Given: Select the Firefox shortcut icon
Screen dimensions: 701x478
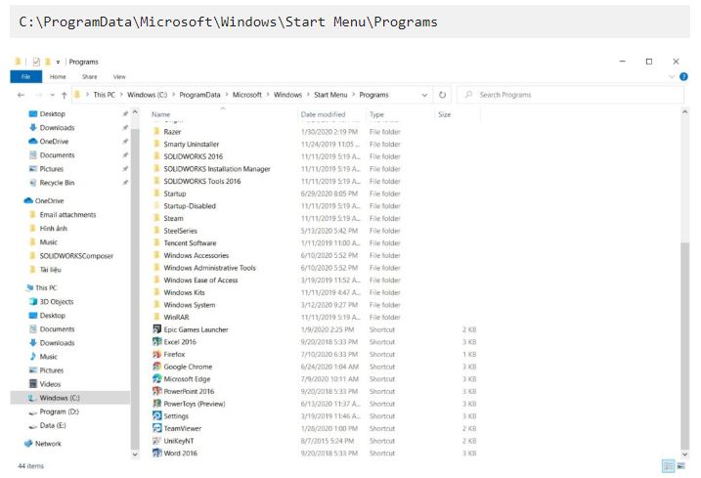Looking at the screenshot, I should [x=157, y=354].
